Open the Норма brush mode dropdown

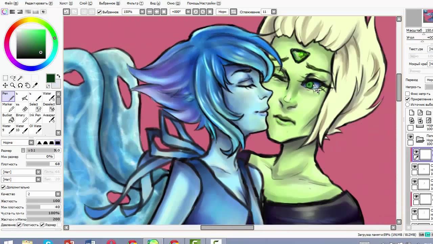tap(31, 143)
